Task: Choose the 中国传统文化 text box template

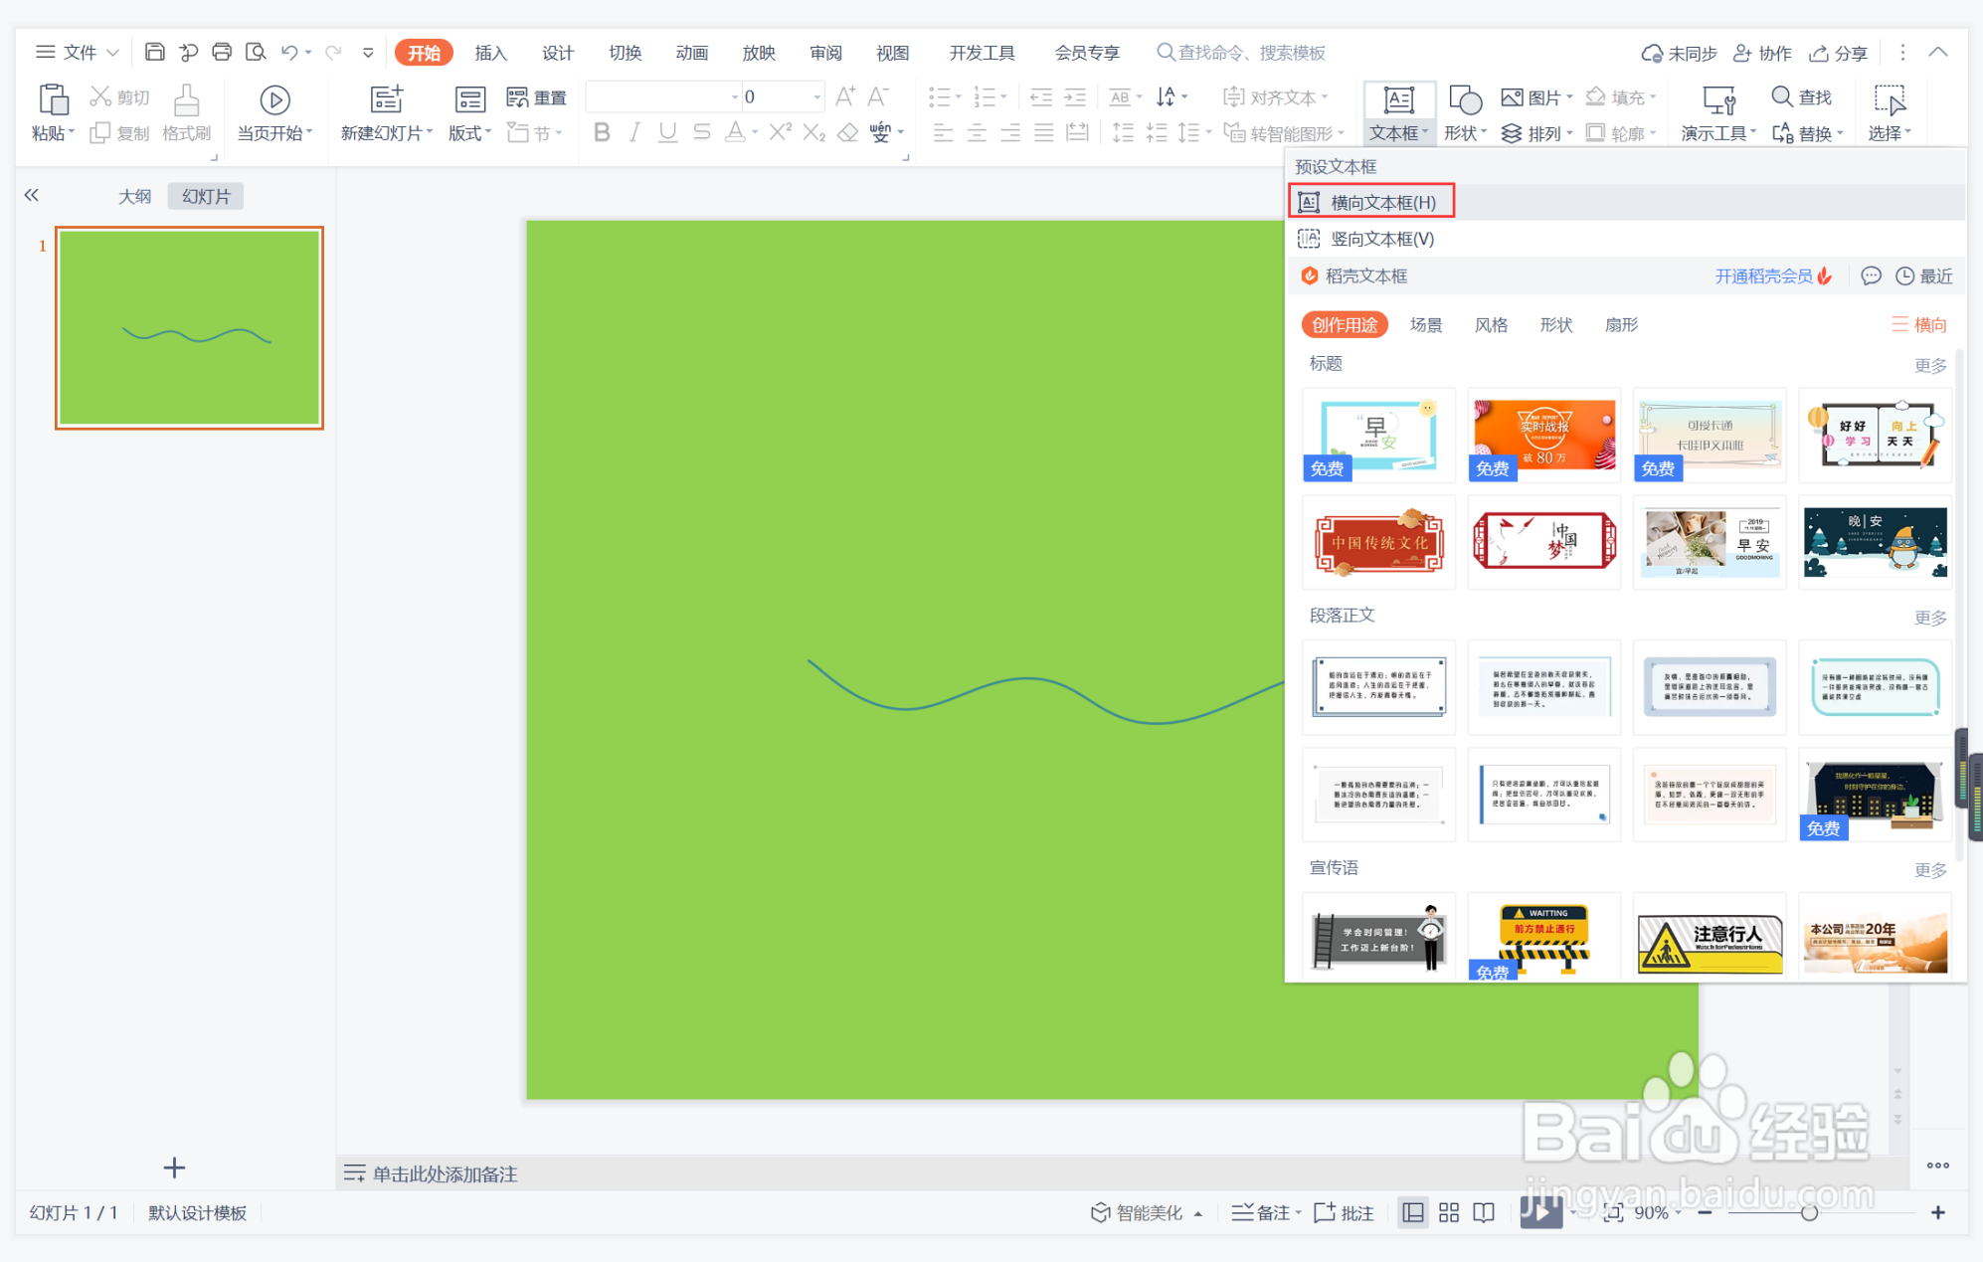Action: (1378, 542)
